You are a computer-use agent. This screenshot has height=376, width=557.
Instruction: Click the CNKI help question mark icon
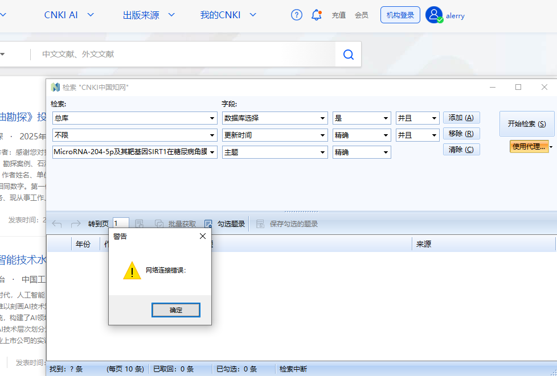[x=297, y=15]
